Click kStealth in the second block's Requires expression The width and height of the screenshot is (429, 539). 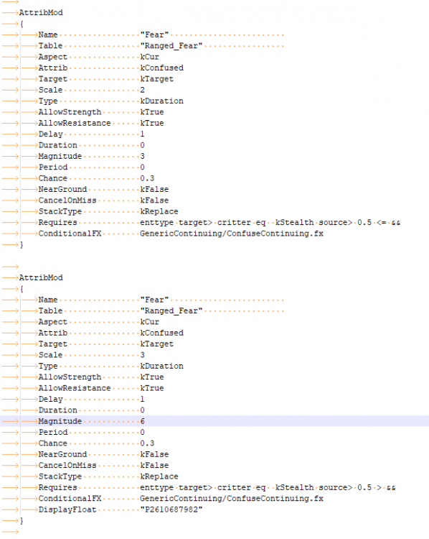pos(294,488)
